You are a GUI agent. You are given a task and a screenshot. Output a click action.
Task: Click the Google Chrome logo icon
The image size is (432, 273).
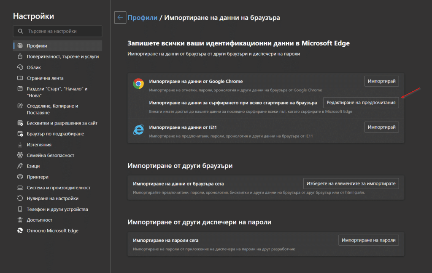click(138, 84)
